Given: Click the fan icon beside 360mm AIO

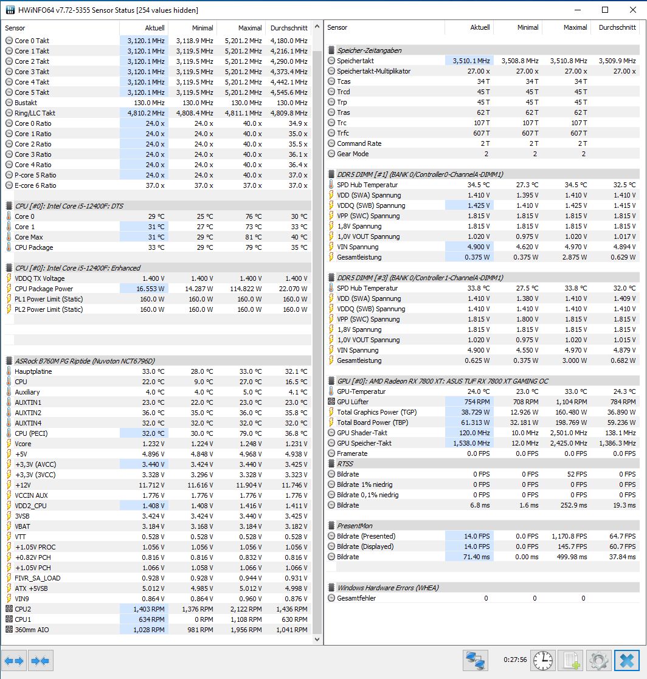Looking at the screenshot, I should [9, 630].
